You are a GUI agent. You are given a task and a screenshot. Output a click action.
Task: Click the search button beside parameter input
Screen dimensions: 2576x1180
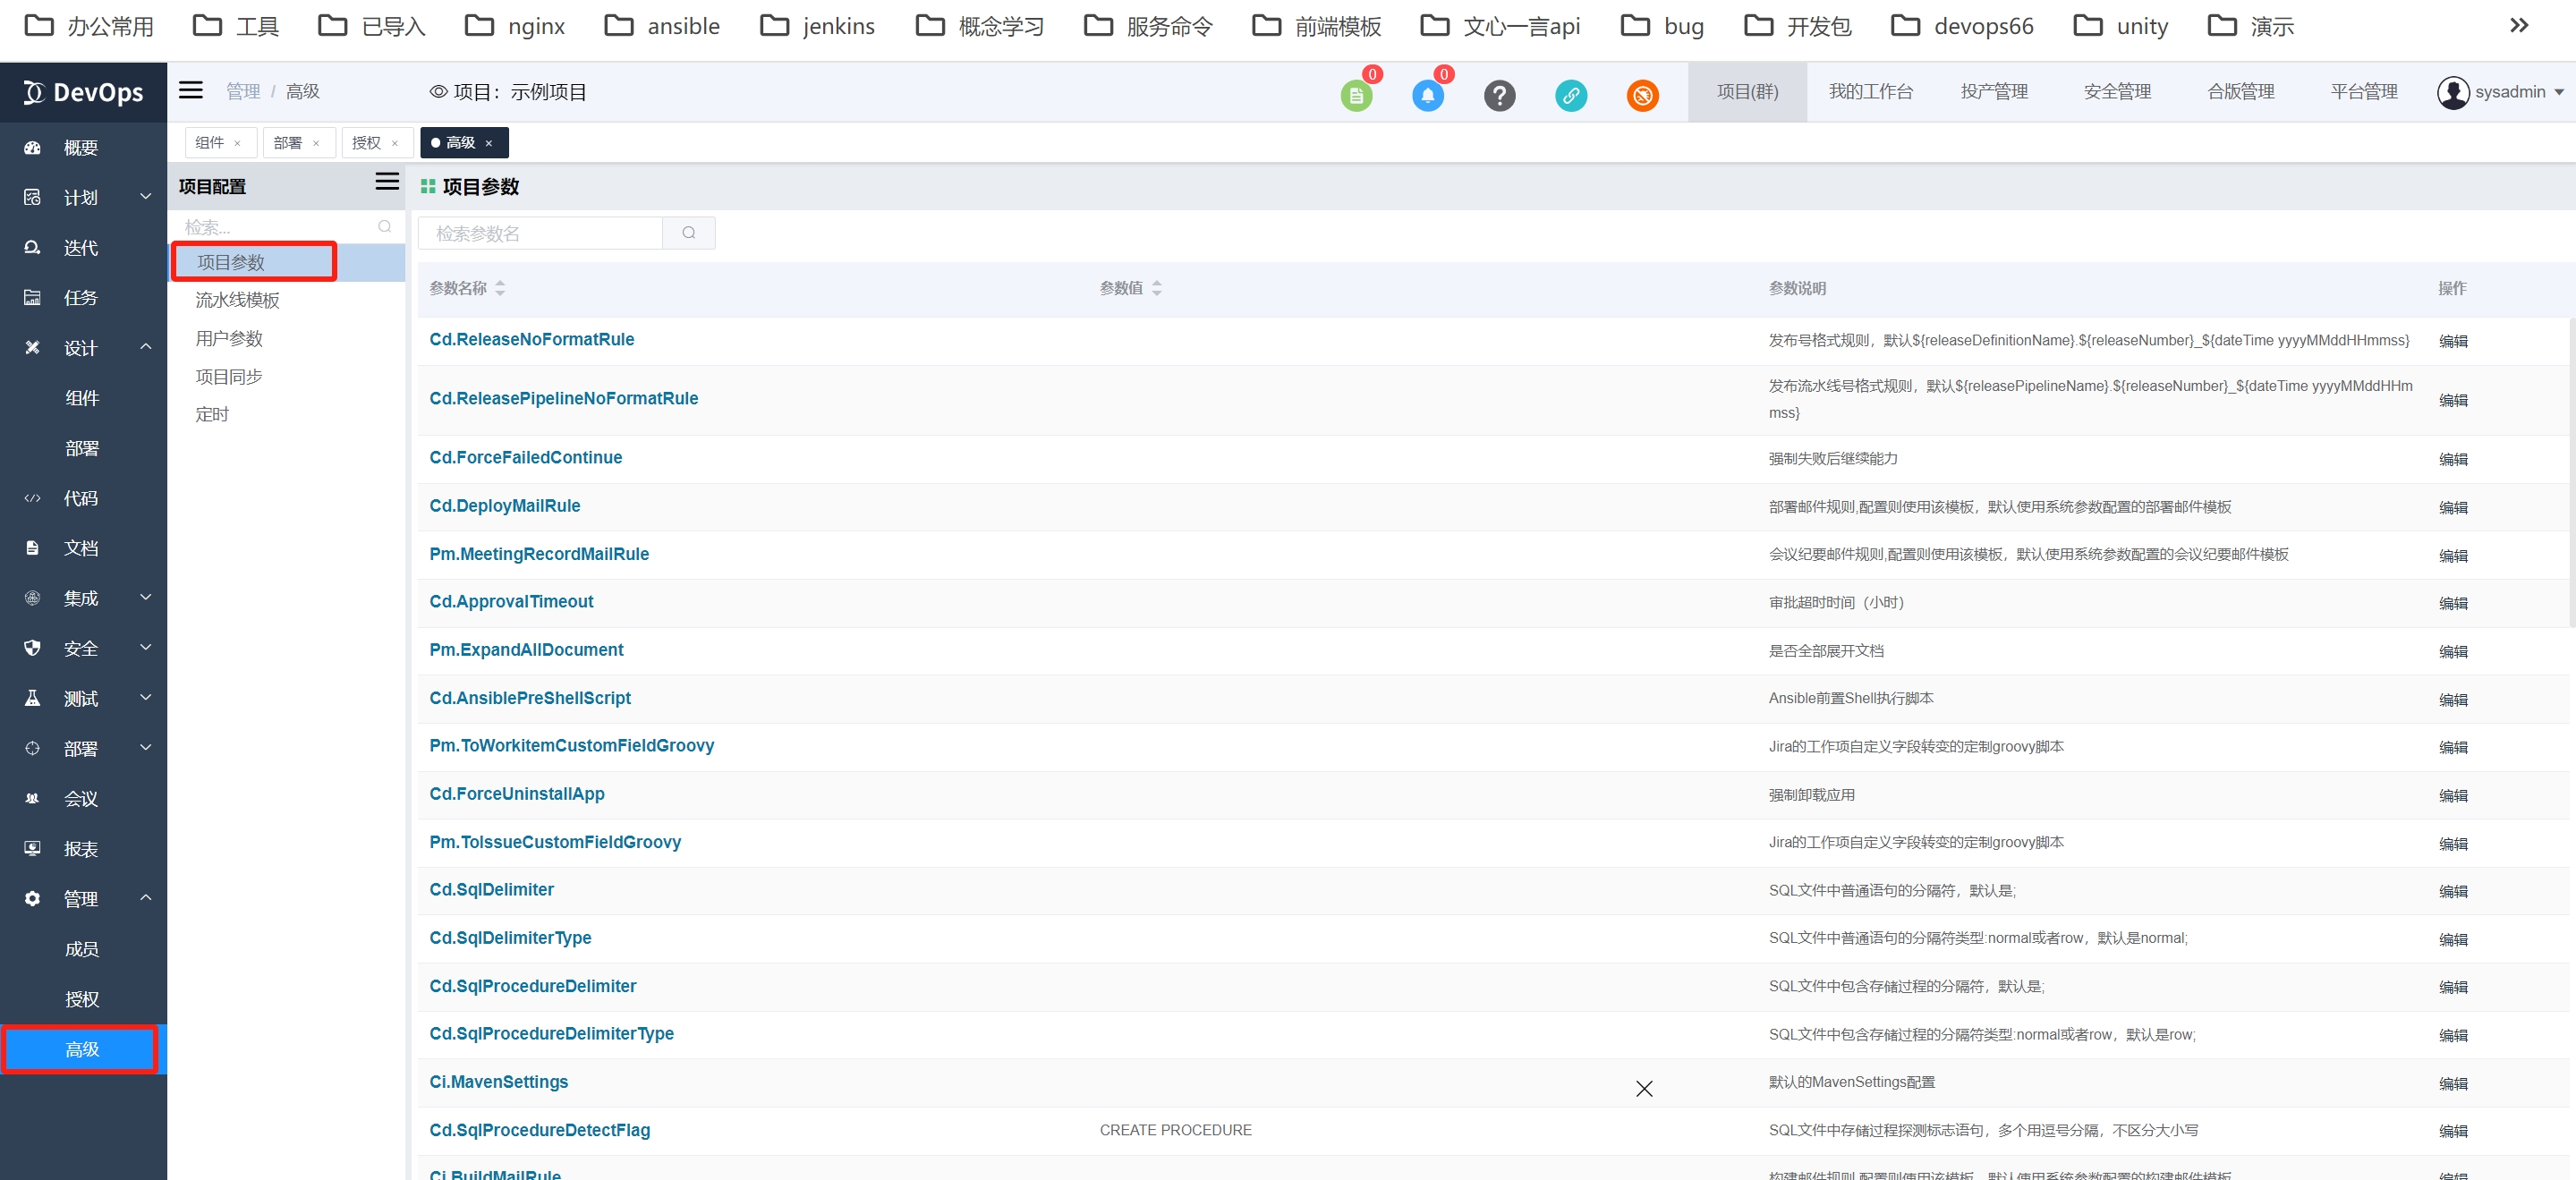(x=688, y=233)
